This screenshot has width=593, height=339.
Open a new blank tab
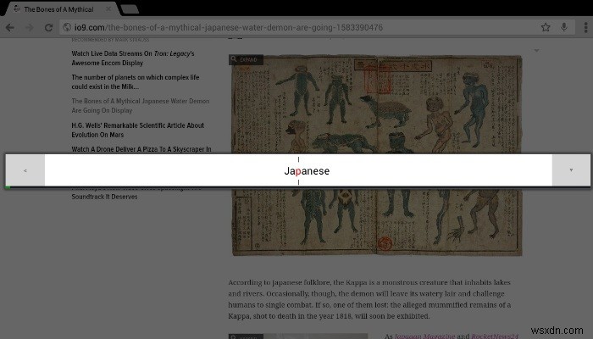click(x=130, y=9)
